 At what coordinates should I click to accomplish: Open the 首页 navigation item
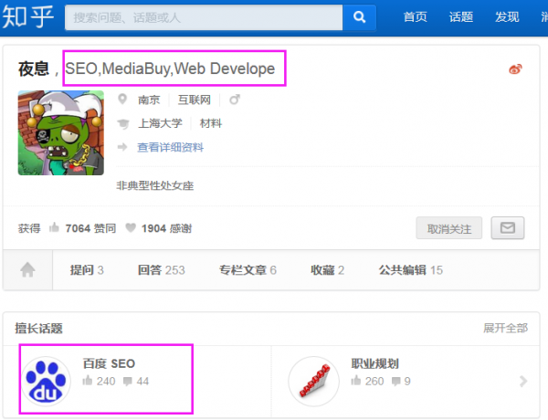click(415, 16)
